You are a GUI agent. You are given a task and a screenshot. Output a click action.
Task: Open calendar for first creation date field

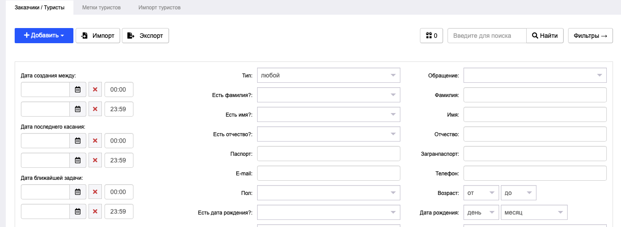(77, 89)
